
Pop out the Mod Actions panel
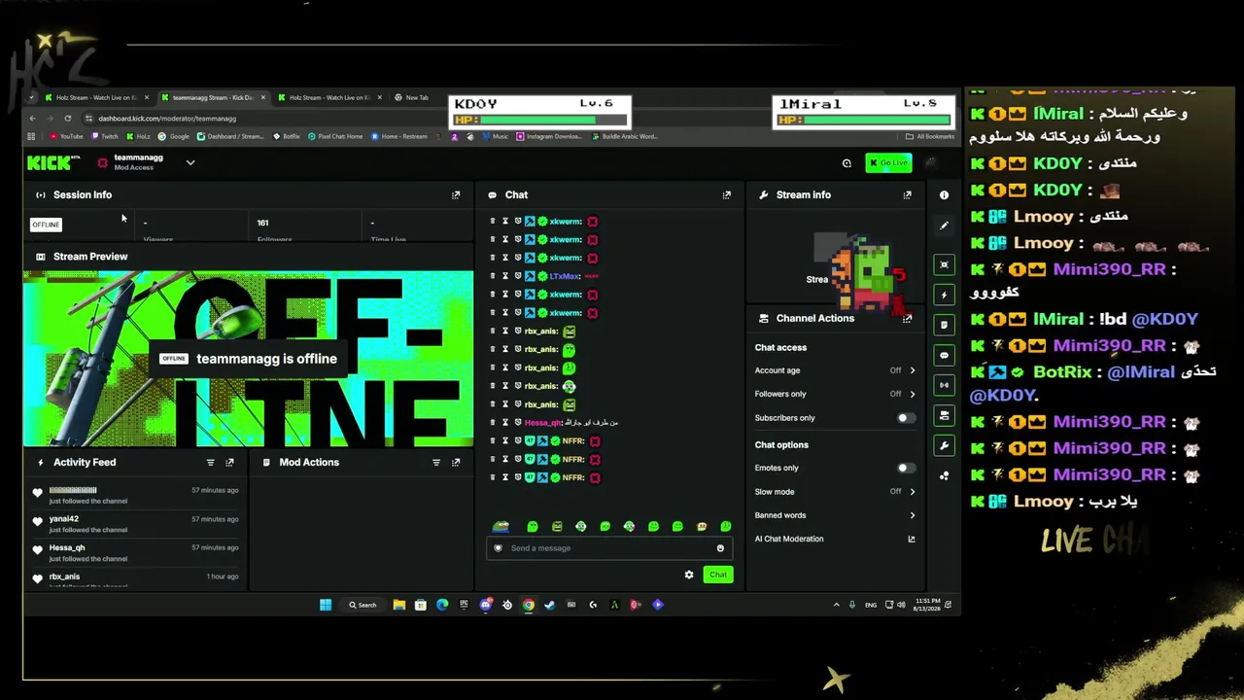(x=456, y=463)
